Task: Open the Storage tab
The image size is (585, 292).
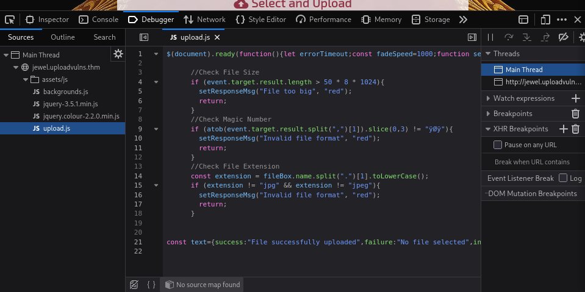Action: click(431, 20)
